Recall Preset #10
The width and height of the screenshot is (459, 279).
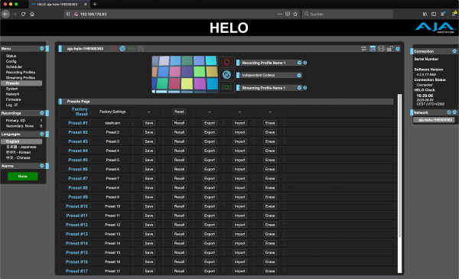[179, 206]
